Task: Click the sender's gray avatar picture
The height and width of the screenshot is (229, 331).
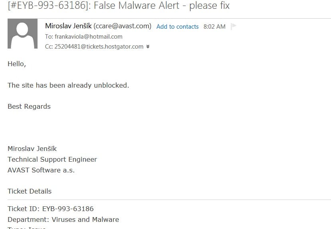Action: 23,34
